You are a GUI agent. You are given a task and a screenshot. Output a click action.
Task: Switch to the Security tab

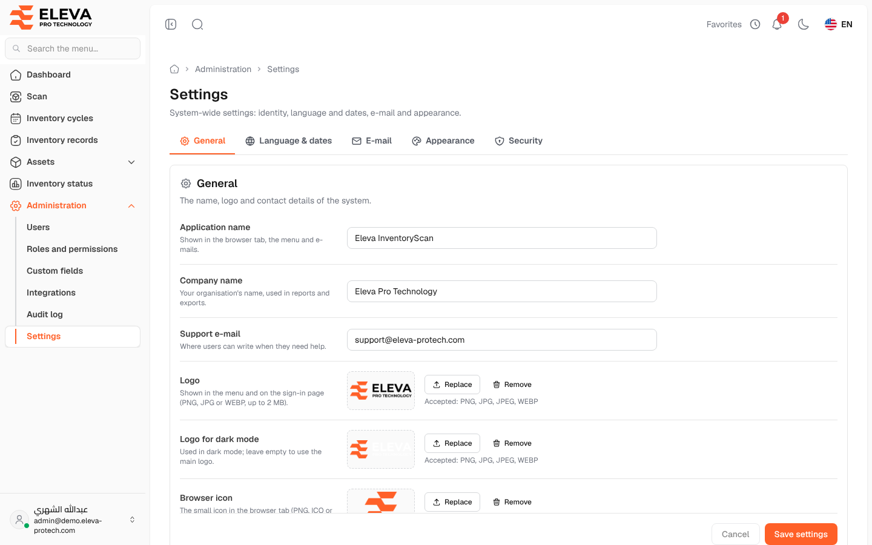click(x=518, y=140)
